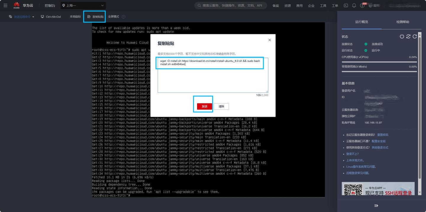
Task: Click the 带宽使用率 usage bar
Action: [x=379, y=71]
